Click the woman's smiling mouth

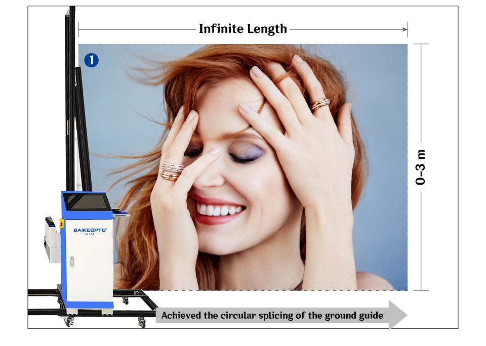click(219, 210)
